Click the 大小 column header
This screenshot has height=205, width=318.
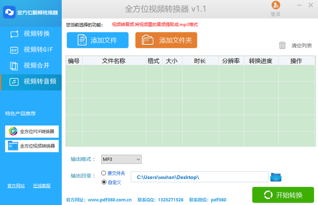[x=172, y=61]
